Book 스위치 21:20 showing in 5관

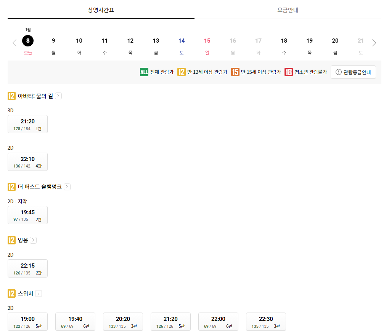[170, 322]
